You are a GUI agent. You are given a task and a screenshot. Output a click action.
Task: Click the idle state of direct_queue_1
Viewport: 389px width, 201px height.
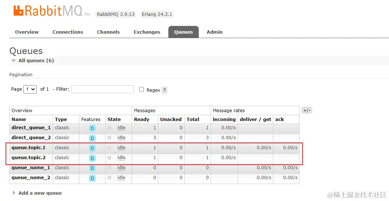(121, 128)
